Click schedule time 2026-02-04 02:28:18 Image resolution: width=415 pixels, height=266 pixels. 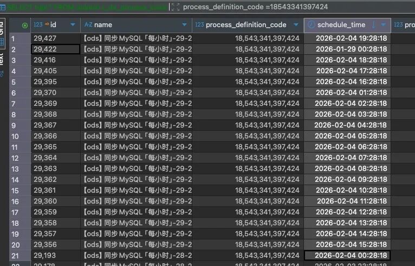coord(347,104)
